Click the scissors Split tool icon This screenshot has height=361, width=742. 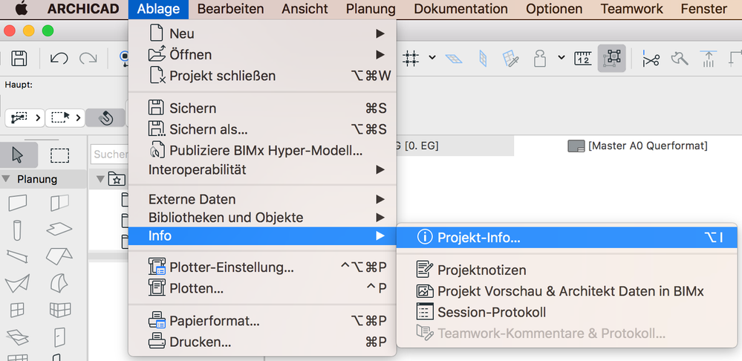(651, 58)
